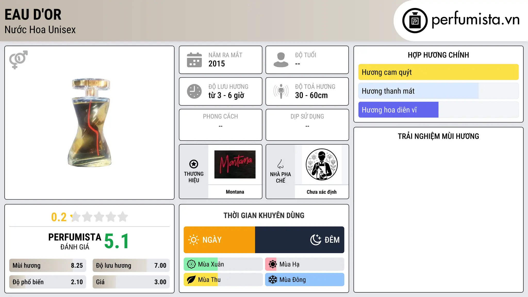Click the EAU D'OR title
This screenshot has height=297, width=528.
[33, 15]
